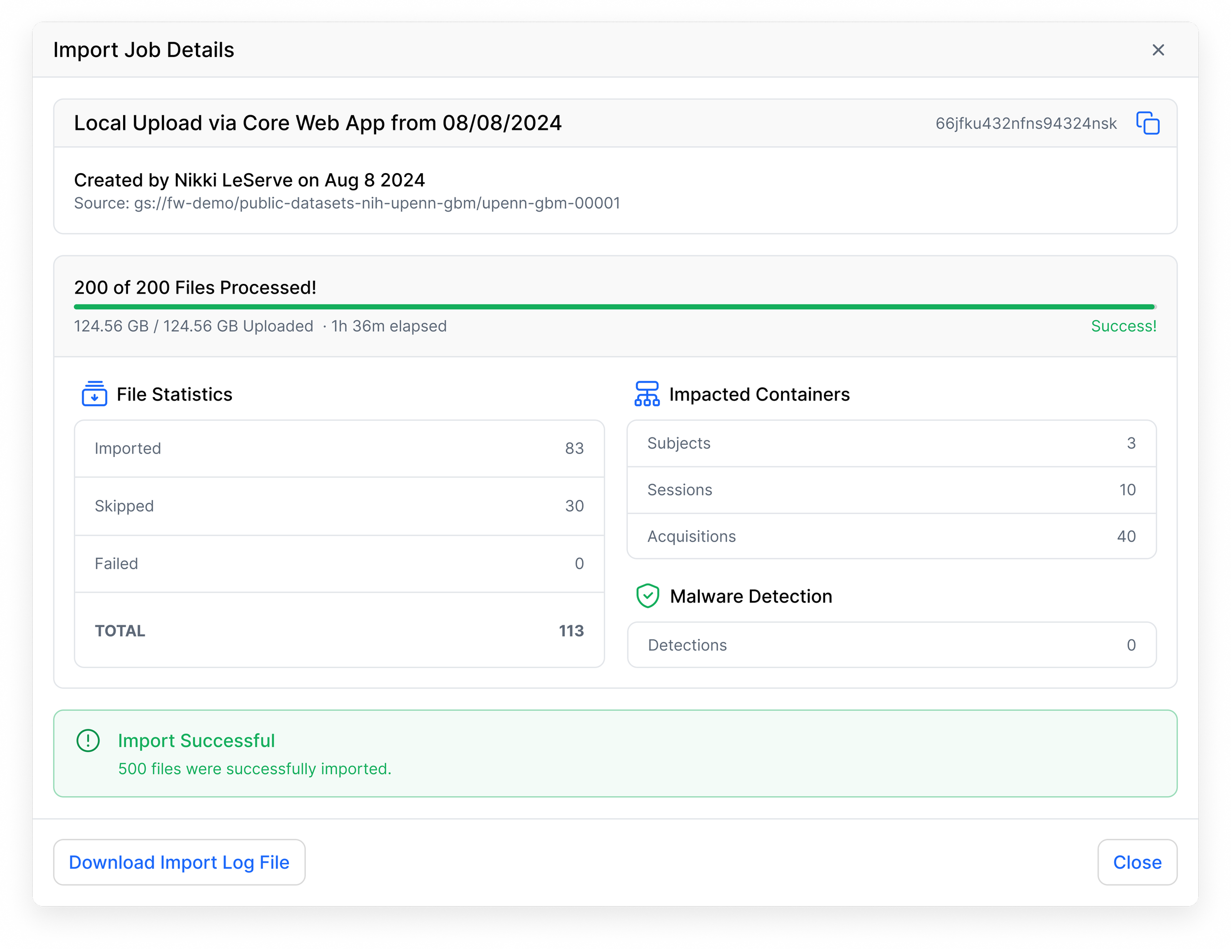The width and height of the screenshot is (1231, 949).
Task: Select the Subjects container row
Action: pyautogui.click(x=891, y=443)
